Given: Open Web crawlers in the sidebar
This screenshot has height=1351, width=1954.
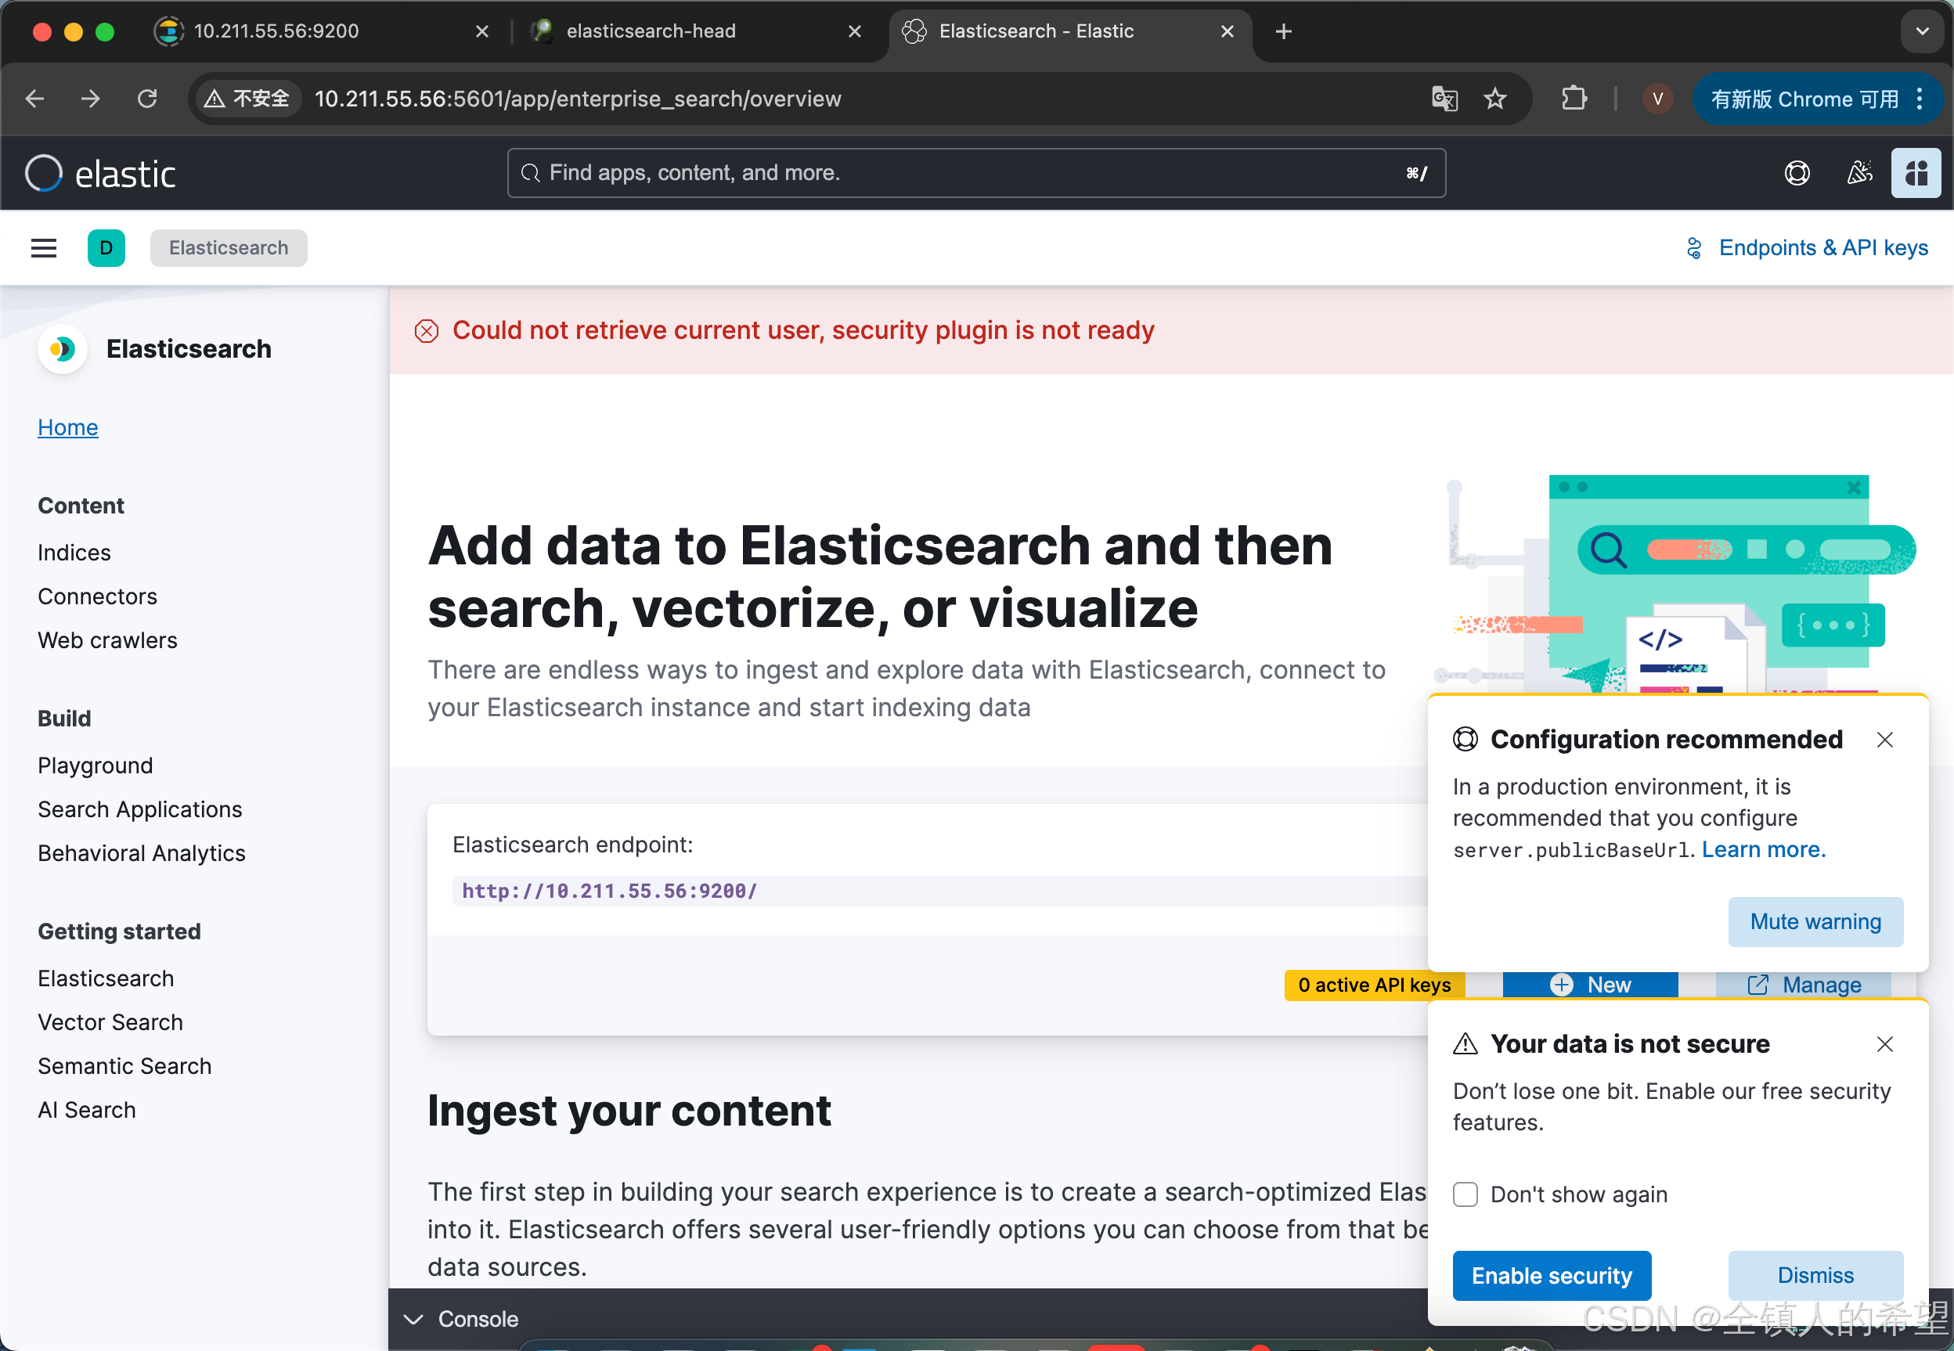Looking at the screenshot, I should coord(107,641).
